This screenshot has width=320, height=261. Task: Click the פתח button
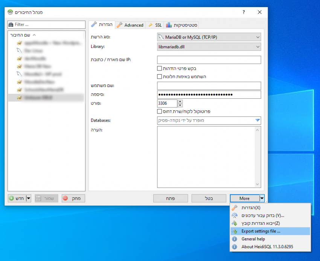(x=171, y=198)
